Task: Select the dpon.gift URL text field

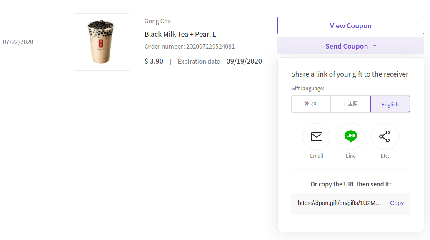Action: pyautogui.click(x=339, y=203)
